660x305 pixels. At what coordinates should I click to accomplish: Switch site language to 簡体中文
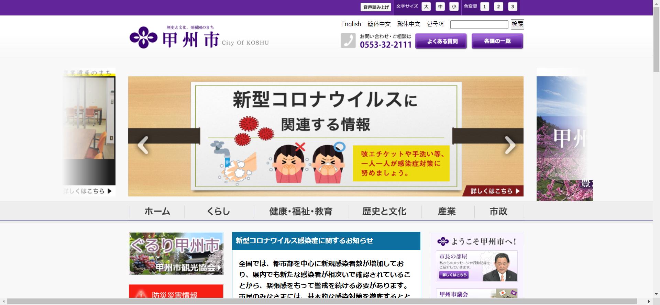coord(379,24)
